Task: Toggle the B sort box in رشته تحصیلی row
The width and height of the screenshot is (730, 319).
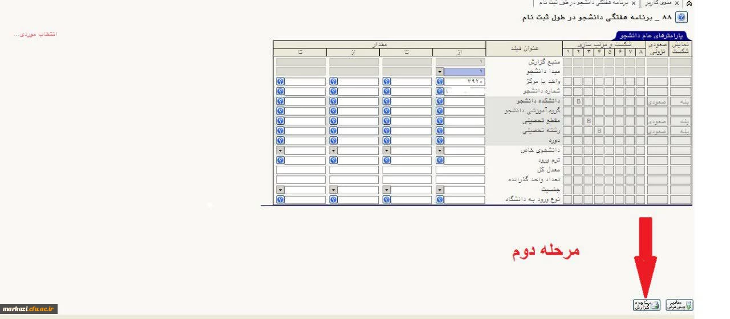Action: pyautogui.click(x=599, y=131)
